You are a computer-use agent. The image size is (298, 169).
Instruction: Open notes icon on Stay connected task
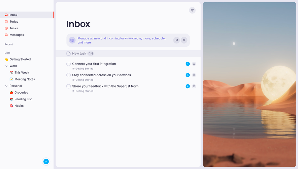194,75
